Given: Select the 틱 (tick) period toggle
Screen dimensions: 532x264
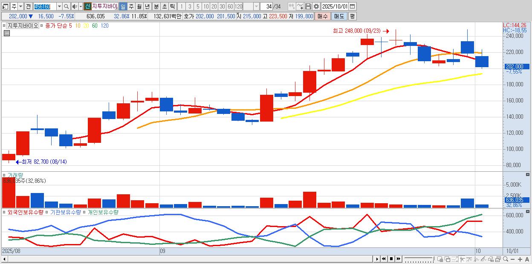Looking at the screenshot, I should coord(172,6).
